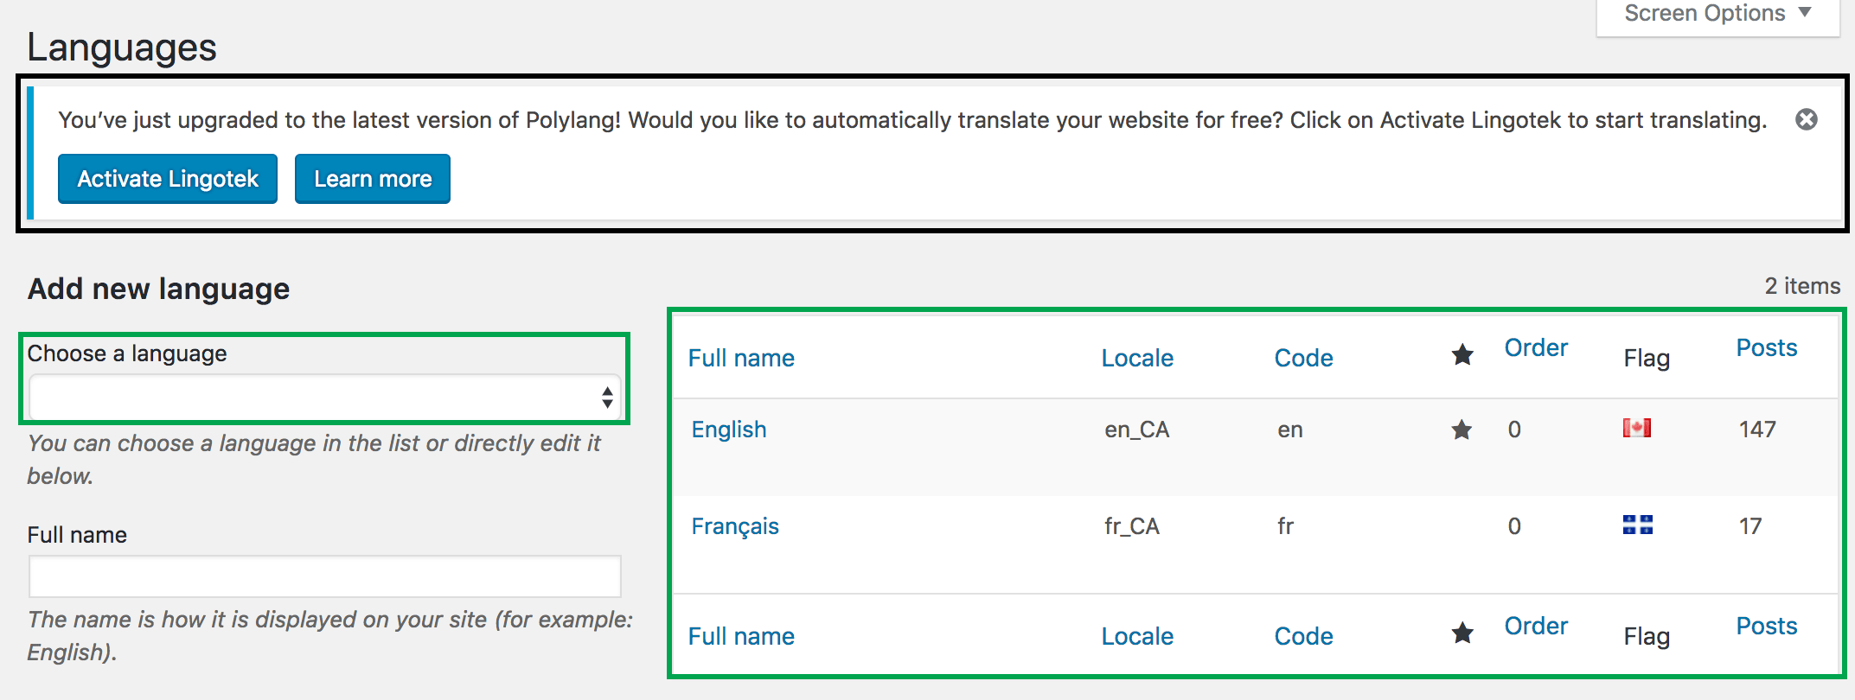Open the Français language row link
This screenshot has width=1855, height=700.
tap(735, 526)
